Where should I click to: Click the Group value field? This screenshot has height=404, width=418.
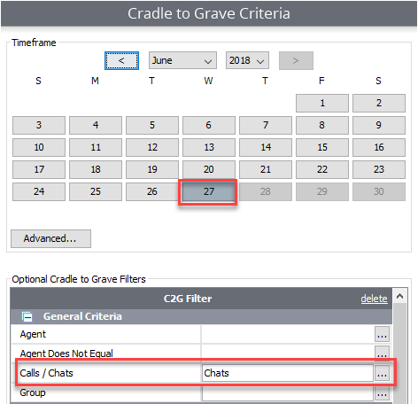tap(288, 393)
